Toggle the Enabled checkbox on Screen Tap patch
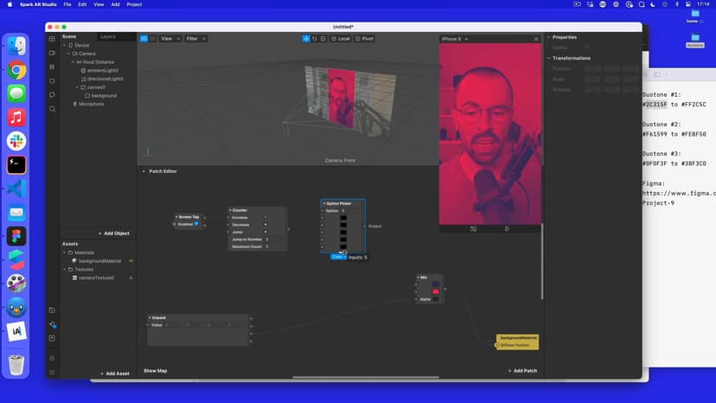The image size is (716, 403). point(196,224)
